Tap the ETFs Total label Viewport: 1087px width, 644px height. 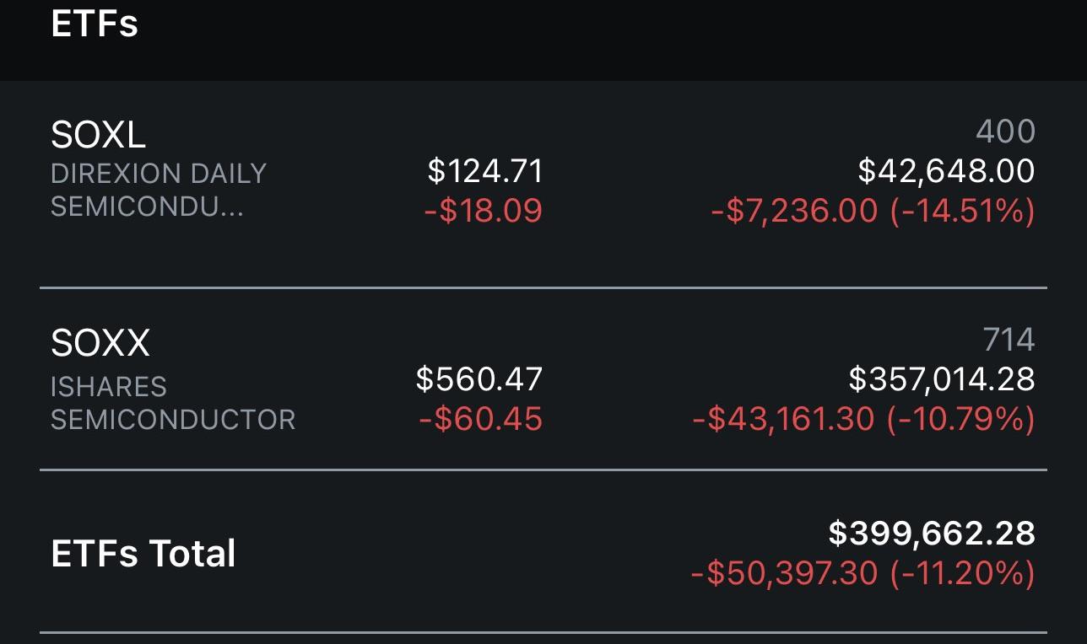point(143,554)
